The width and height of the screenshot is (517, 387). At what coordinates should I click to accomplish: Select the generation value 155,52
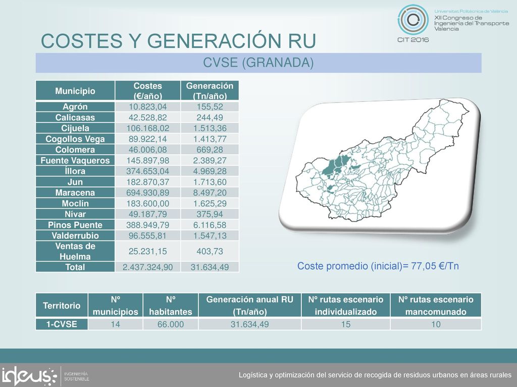click(210, 107)
